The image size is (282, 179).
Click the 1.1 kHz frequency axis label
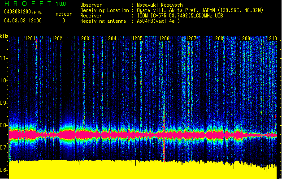(x=4, y=58)
